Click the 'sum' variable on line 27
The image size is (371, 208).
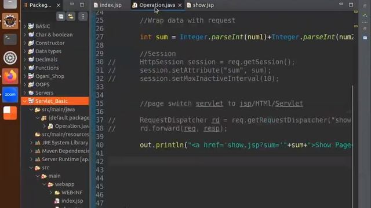162,37
